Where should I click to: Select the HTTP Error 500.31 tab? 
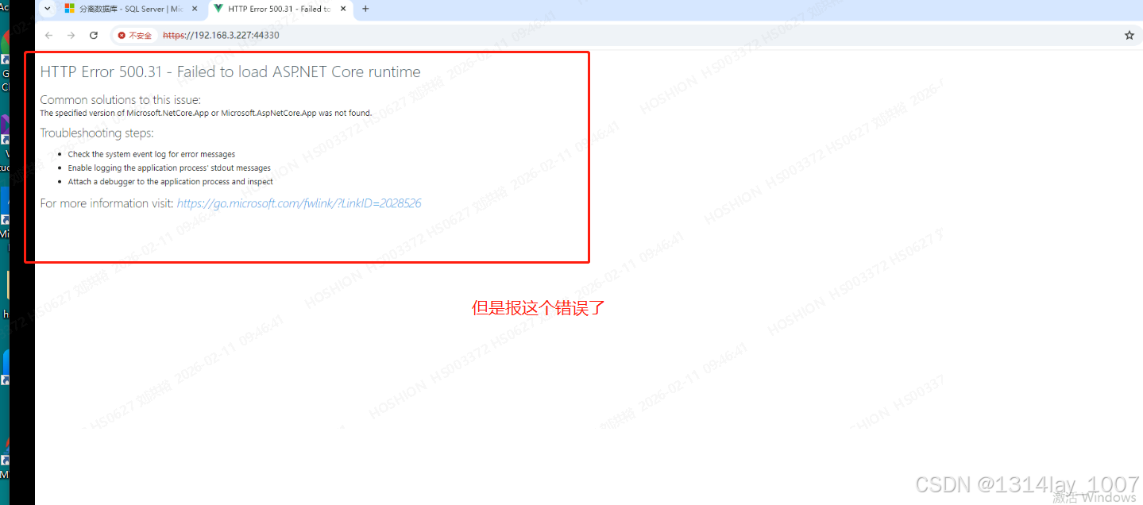coord(280,9)
